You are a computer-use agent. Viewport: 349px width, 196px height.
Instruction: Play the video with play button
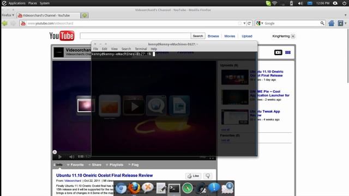coord(59,157)
